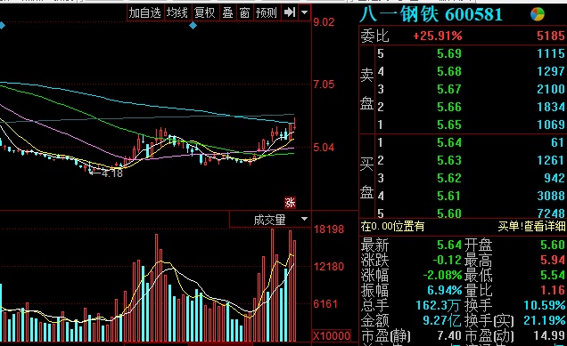Click the blue diamond marker at chart top
The height and width of the screenshot is (346, 567).
pos(193,26)
